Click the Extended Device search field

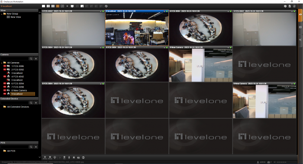pos(14,103)
